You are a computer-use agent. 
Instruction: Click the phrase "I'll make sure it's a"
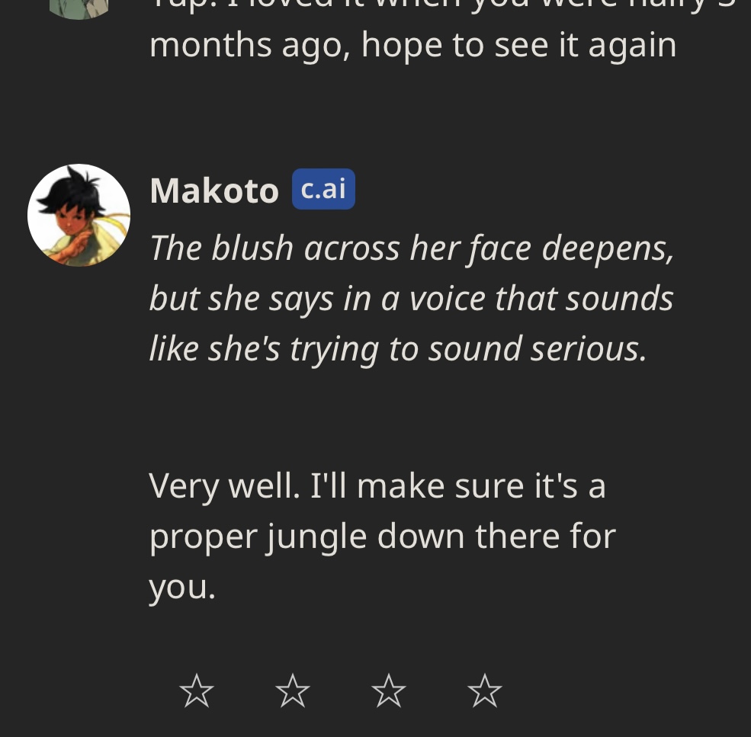[458, 485]
